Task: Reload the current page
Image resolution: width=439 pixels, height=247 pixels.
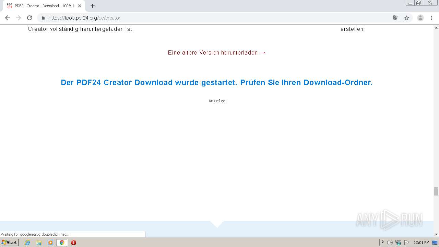Action: click(x=29, y=18)
